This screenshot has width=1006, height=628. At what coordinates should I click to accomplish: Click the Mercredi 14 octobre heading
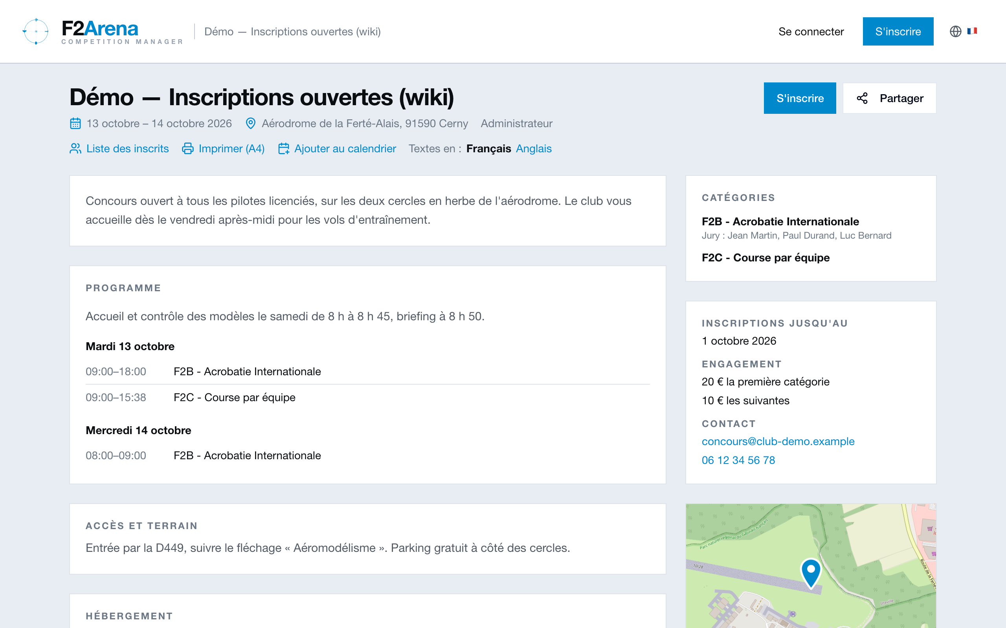[x=138, y=430]
